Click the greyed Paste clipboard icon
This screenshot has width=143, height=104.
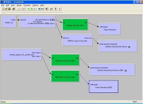point(24,9)
